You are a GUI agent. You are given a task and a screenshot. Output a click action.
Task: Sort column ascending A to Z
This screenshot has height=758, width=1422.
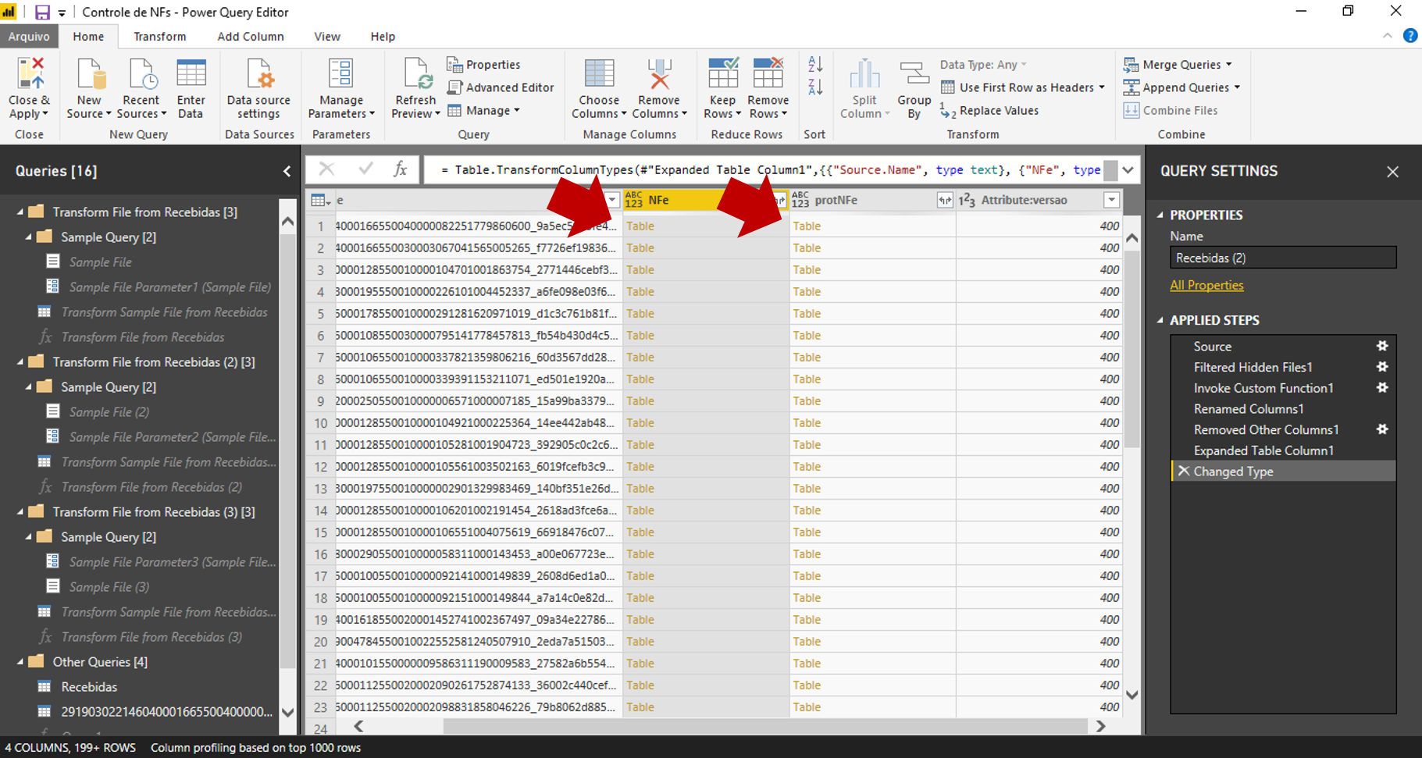[x=815, y=65]
